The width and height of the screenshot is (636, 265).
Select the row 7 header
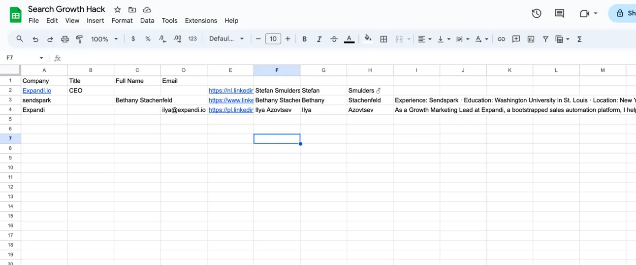coord(10,138)
